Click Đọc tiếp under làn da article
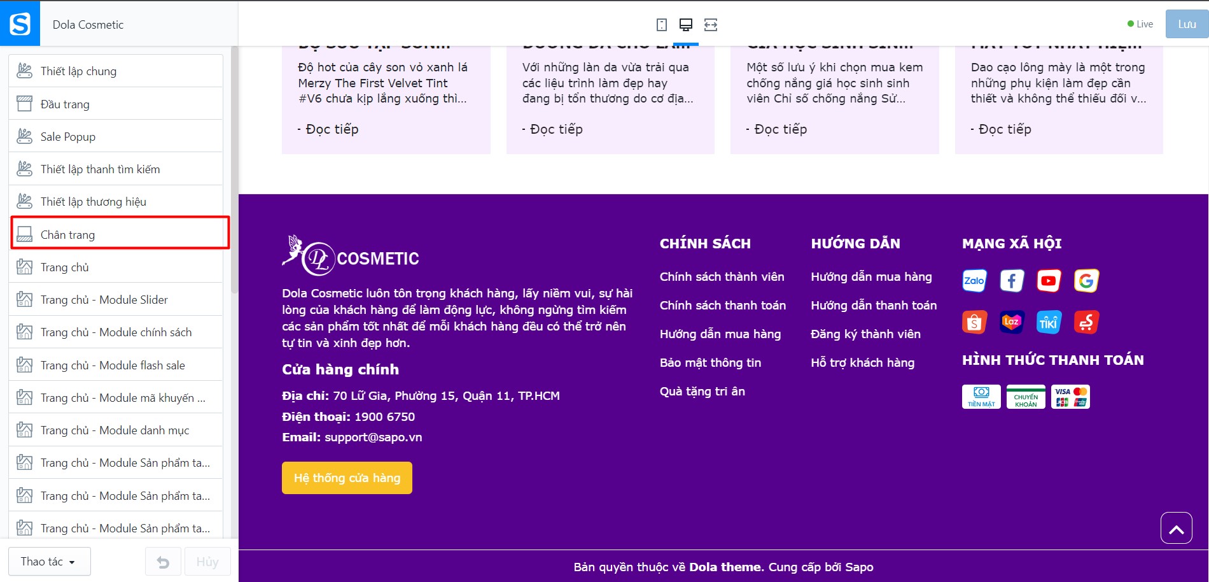 click(x=552, y=129)
